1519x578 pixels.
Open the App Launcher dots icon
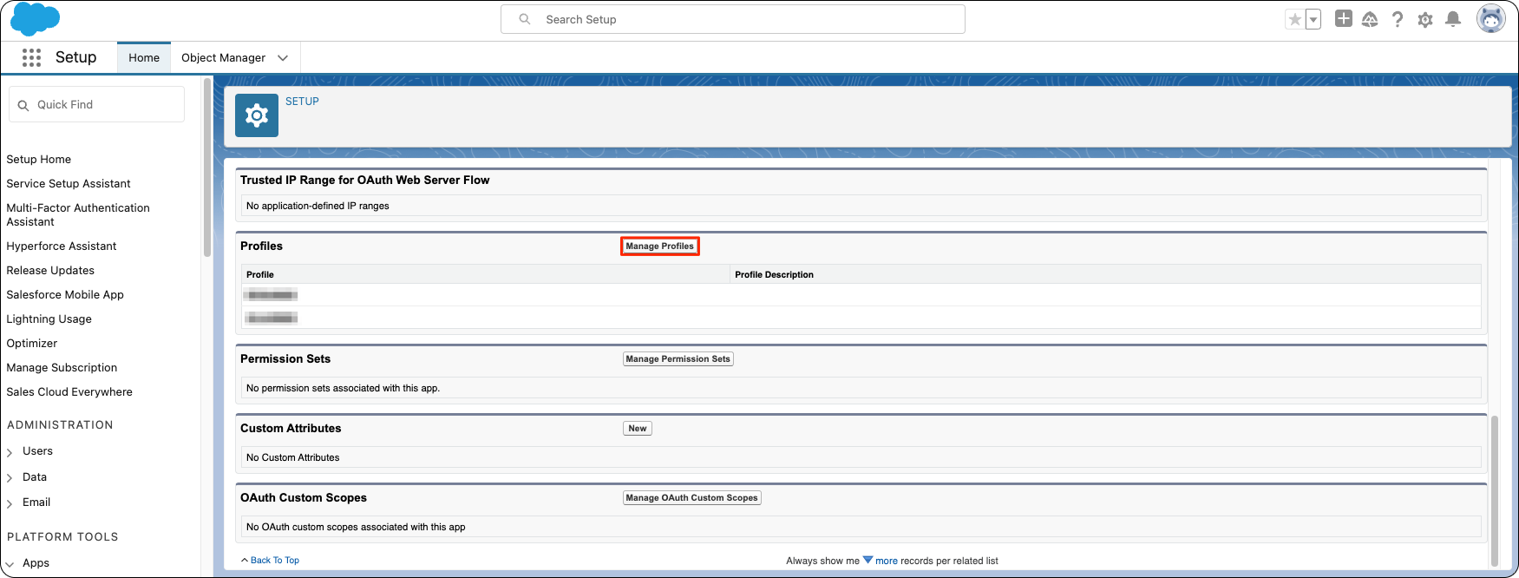tap(31, 57)
